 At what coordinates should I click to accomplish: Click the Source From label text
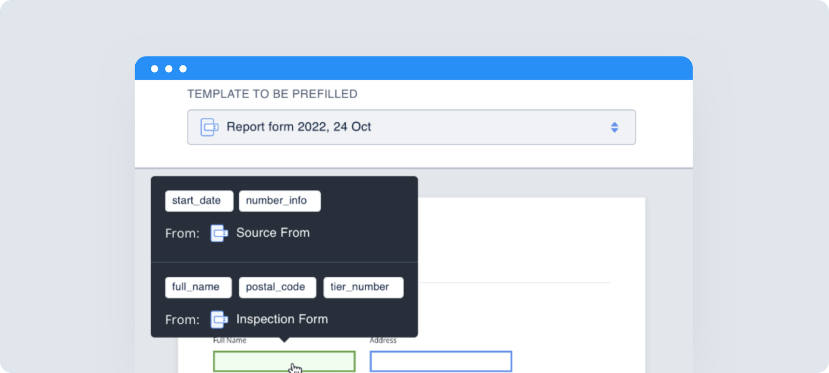pos(273,233)
